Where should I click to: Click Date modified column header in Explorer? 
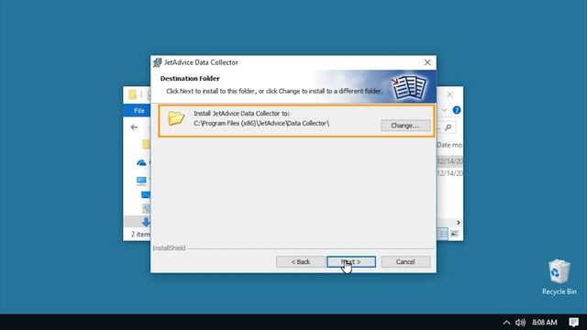pos(449,145)
